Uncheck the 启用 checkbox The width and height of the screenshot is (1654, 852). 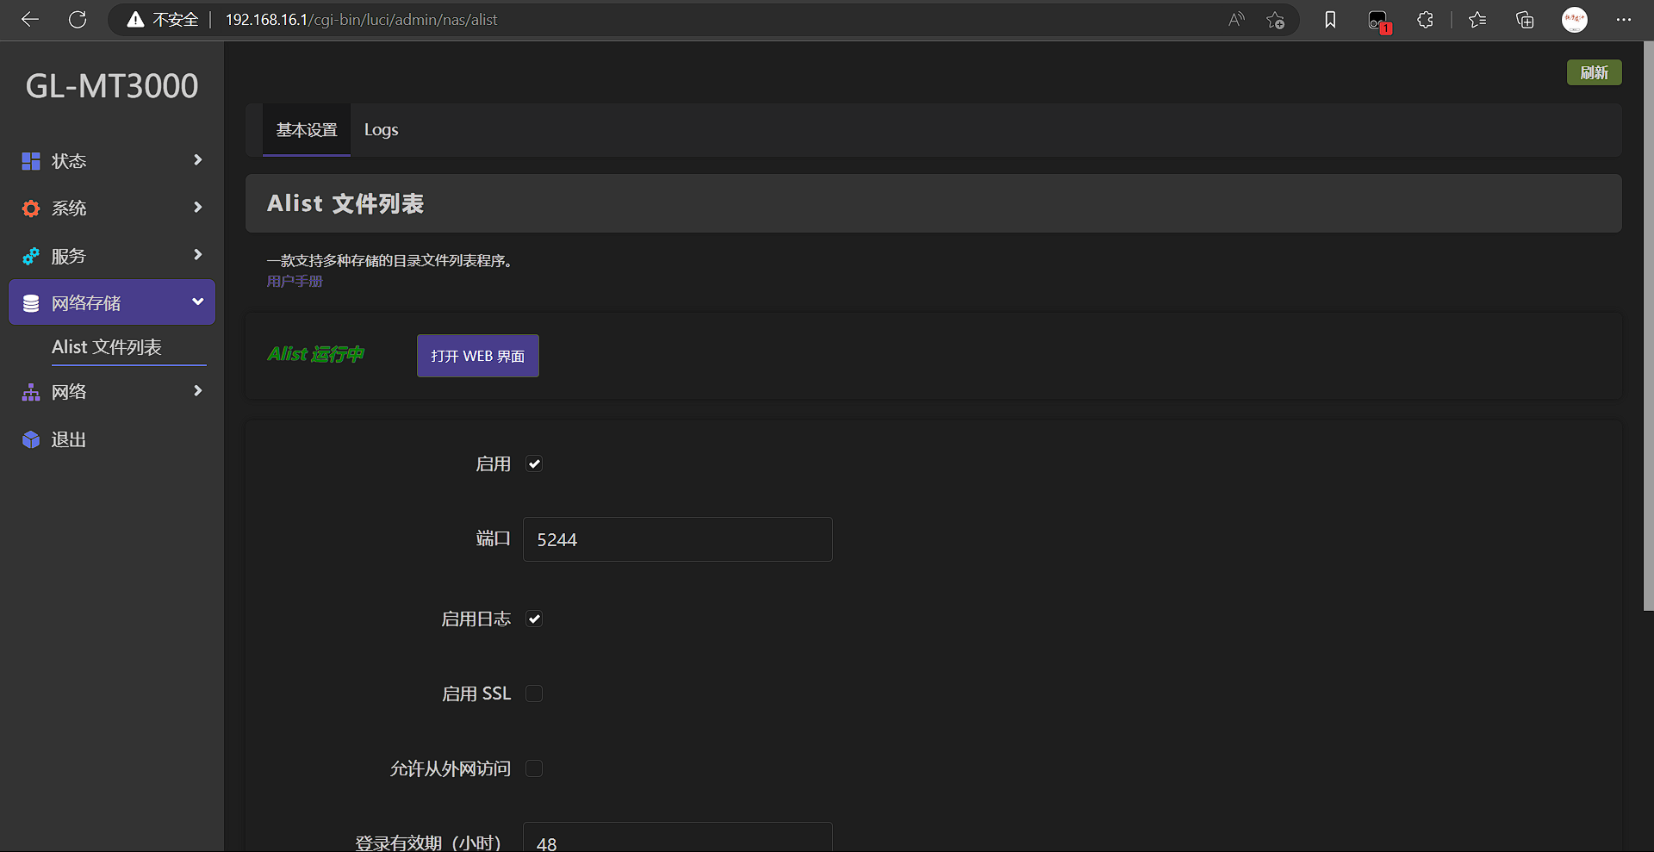point(534,464)
